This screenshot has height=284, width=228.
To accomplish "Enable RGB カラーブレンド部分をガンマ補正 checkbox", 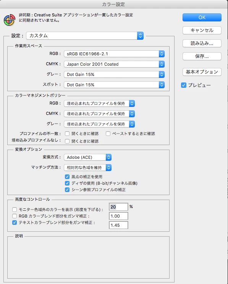I will point(15,216).
